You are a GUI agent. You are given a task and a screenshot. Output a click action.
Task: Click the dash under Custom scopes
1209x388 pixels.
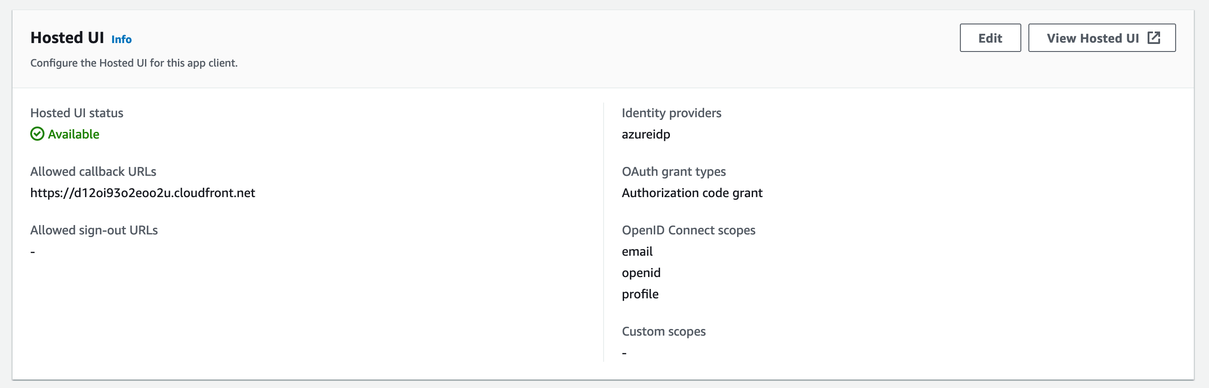(x=624, y=353)
